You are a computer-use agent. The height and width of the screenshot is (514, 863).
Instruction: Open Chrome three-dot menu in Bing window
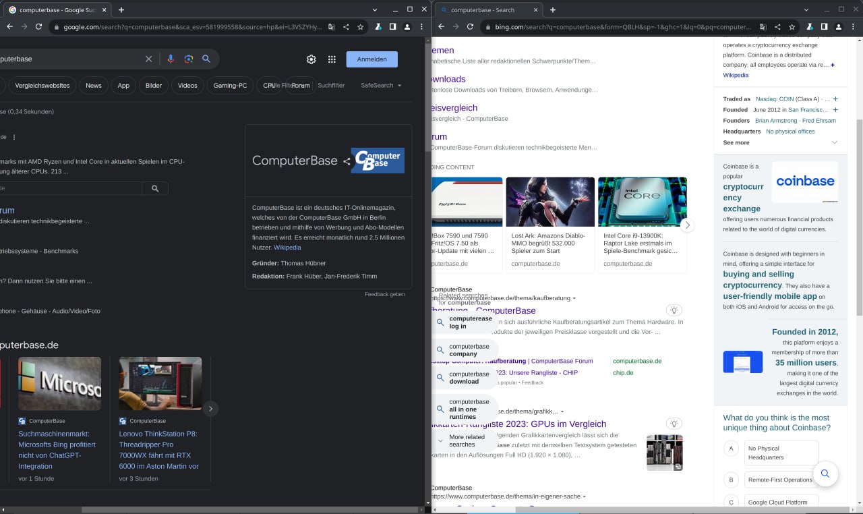coord(853,27)
